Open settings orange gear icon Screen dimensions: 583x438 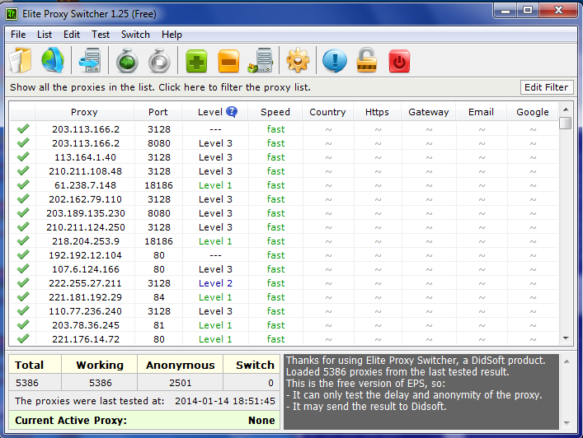(298, 60)
